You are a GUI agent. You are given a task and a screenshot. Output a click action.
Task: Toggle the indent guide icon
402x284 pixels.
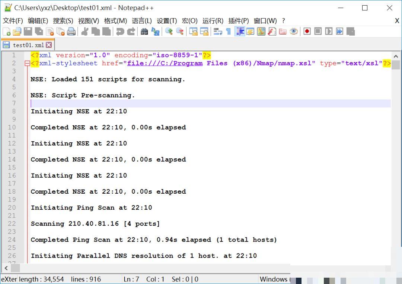point(240,32)
